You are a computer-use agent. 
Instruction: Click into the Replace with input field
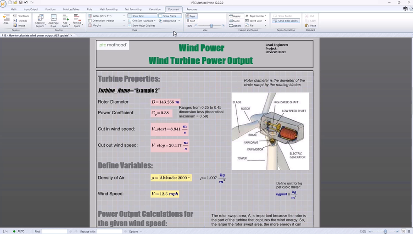pos(109,231)
